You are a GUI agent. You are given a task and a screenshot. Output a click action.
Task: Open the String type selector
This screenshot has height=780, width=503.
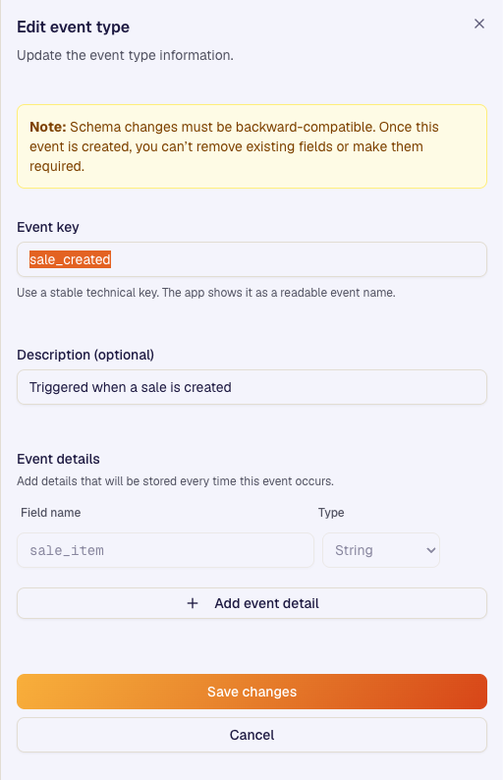381,550
